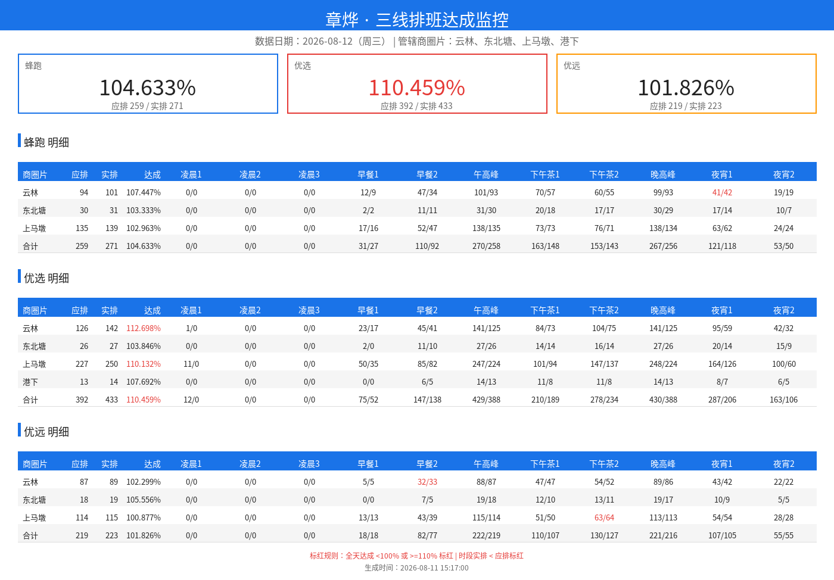834x580 pixels.
Task: Click the 应排 392 / 实排 433 caption
Action: pyautogui.click(x=417, y=106)
